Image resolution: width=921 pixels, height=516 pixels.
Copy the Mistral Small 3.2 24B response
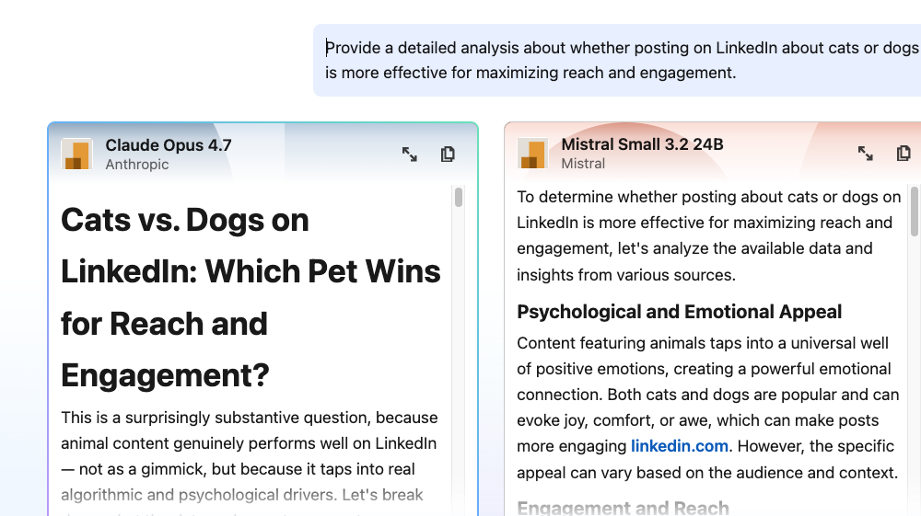tap(904, 154)
